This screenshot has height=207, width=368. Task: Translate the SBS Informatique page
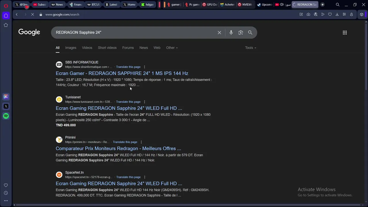(128, 67)
